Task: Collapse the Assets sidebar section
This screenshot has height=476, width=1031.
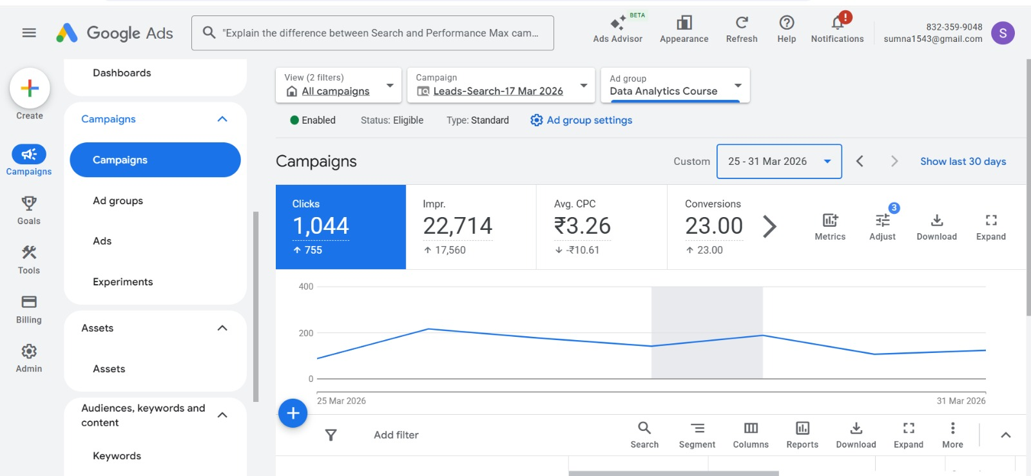Action: 222,328
